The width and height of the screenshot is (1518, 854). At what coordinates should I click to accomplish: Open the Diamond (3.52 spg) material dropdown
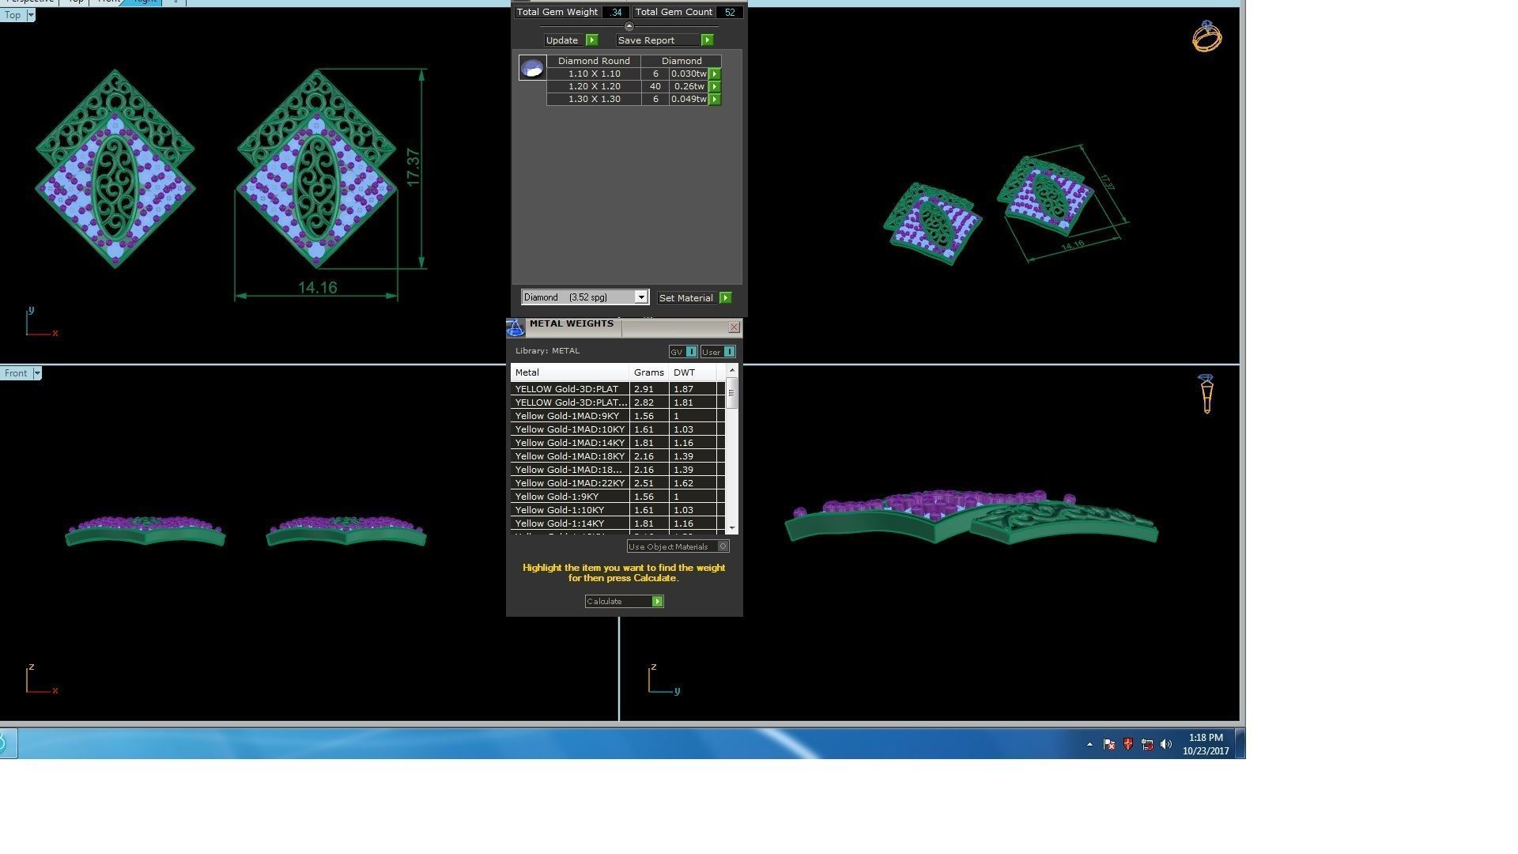click(641, 297)
